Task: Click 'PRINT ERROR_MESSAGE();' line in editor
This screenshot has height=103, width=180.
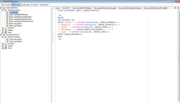Action: [70, 34]
